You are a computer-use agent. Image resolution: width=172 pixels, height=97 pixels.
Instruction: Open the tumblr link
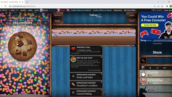pos(37,10)
